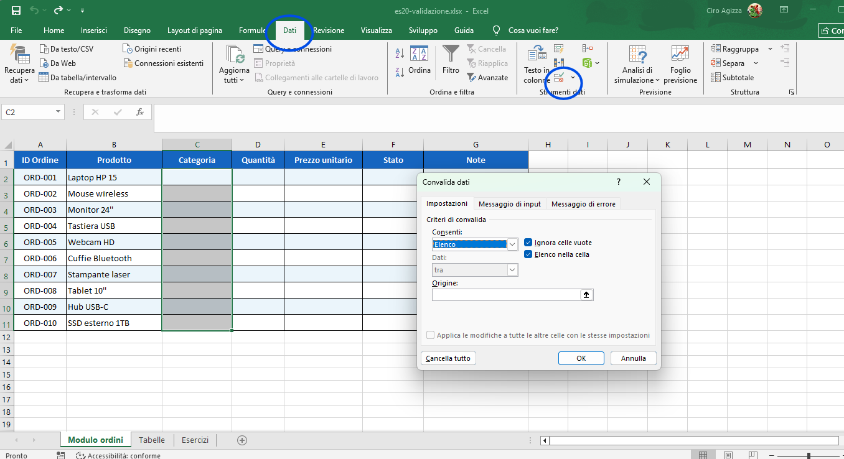Screen dimensions: 844x459
Task: Click the Remove Duplicates icon in Strumenti dati
Action: tap(559, 63)
